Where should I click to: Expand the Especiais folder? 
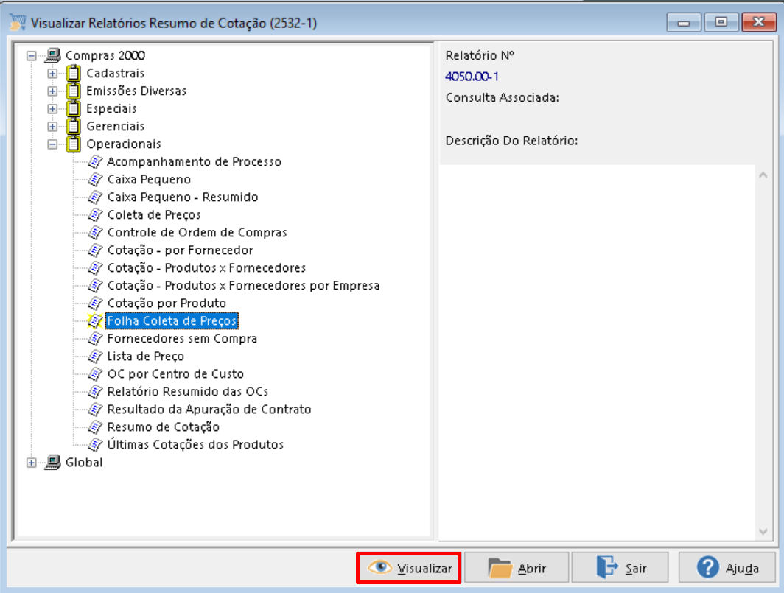click(x=52, y=108)
